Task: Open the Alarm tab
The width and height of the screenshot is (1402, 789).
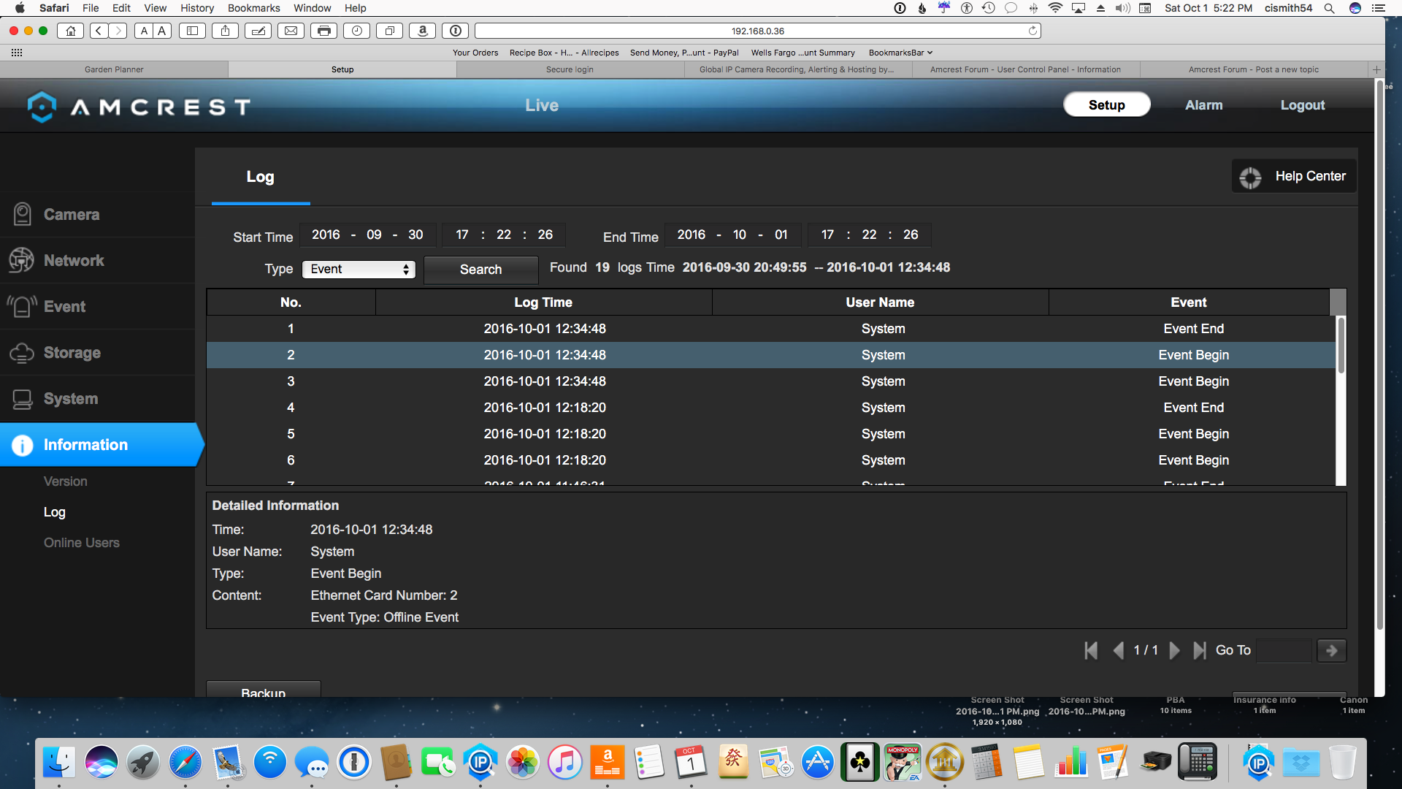Action: pos(1204,105)
